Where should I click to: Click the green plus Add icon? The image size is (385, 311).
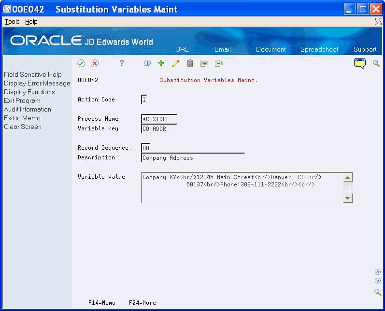tap(161, 63)
